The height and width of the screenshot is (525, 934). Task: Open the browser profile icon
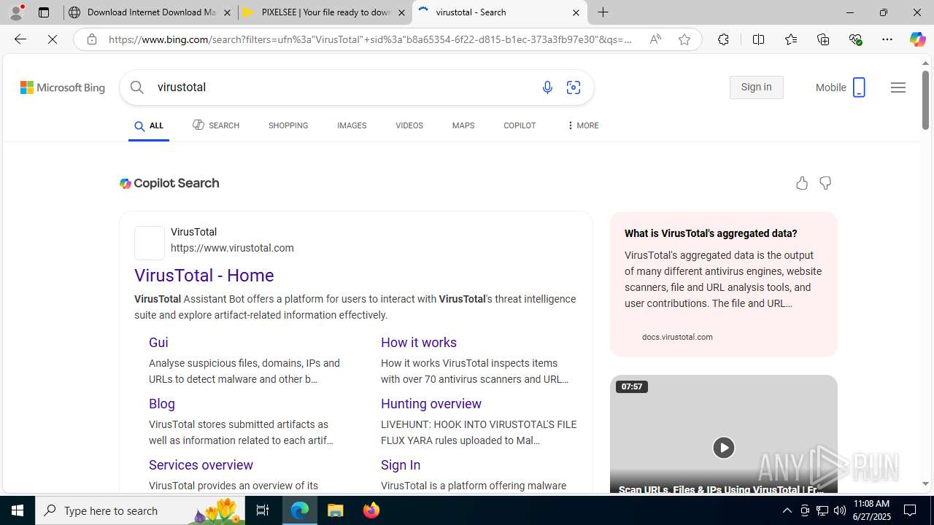click(16, 12)
